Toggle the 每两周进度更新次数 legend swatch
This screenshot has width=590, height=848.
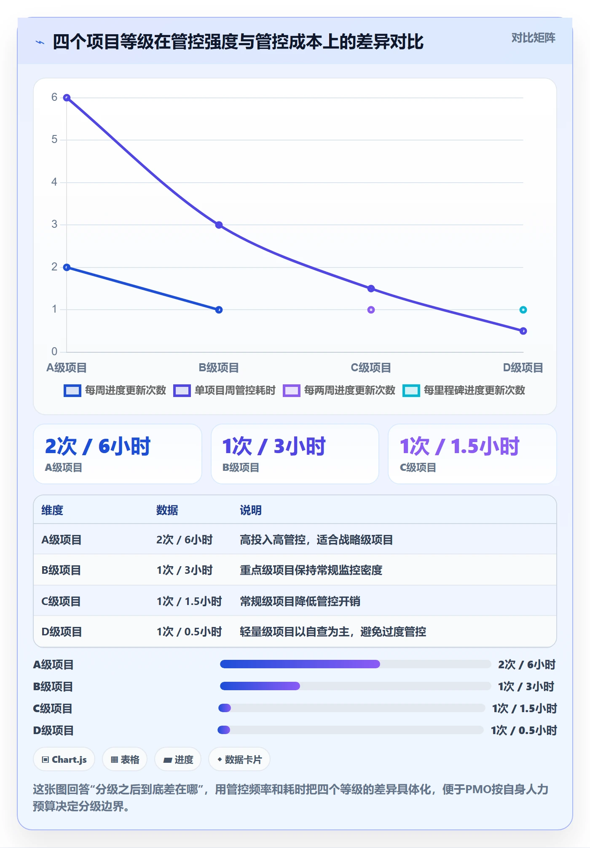pyautogui.click(x=291, y=391)
